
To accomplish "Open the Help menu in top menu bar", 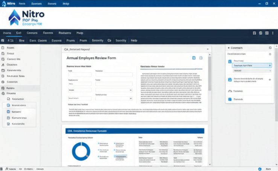I will pyautogui.click(x=79, y=33).
